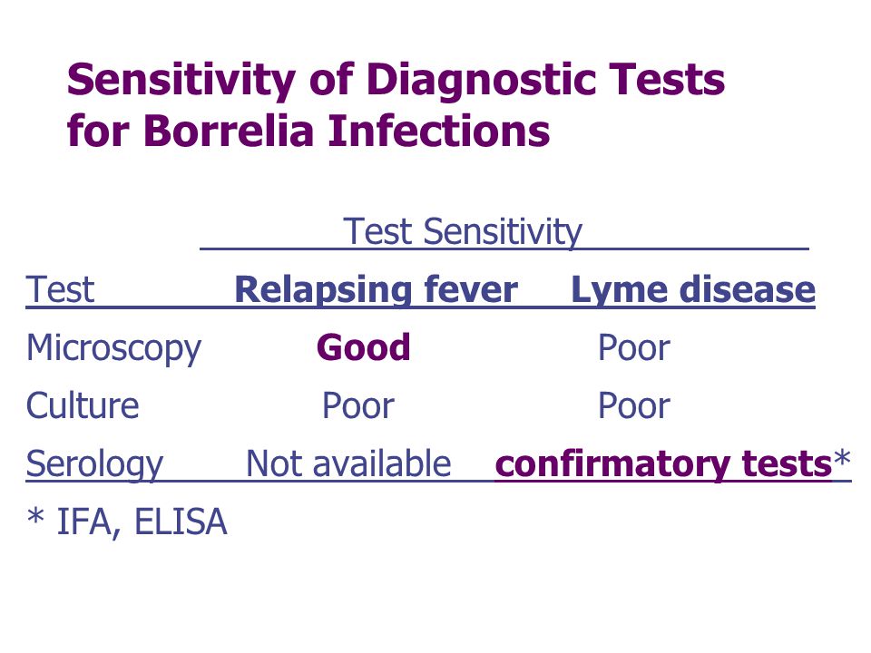Click the 'Lyme disease' column heading
The width and height of the screenshot is (871, 653).
(693, 290)
